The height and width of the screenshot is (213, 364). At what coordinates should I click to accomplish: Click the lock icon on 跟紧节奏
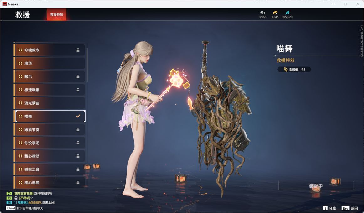(78, 129)
